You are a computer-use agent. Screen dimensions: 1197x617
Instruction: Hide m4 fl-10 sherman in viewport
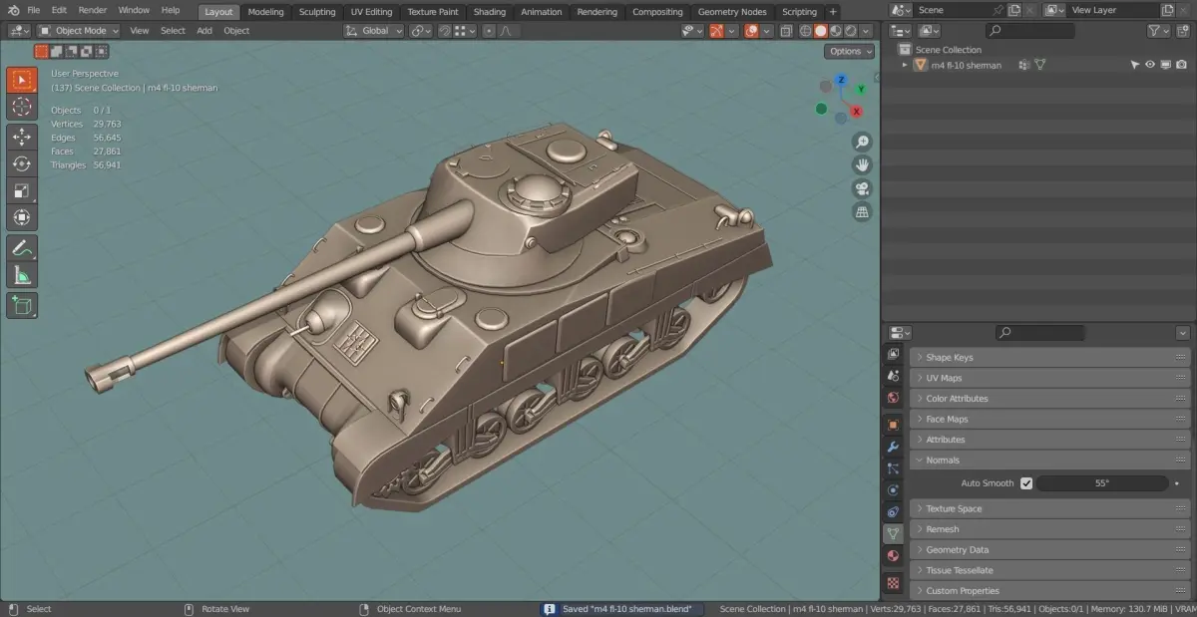coord(1149,65)
